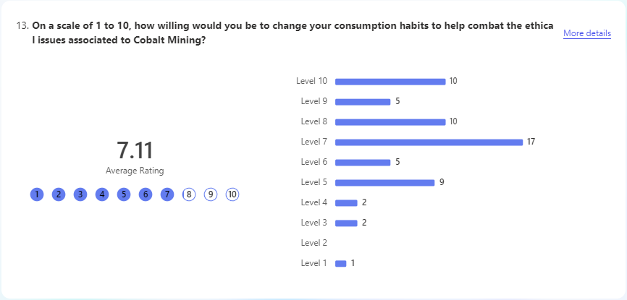This screenshot has width=627, height=300.
Task: Select rating circle number 3
Action: coord(80,194)
